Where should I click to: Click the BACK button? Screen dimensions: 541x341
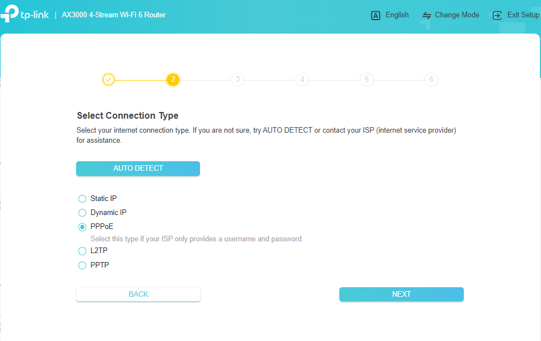[x=138, y=294]
